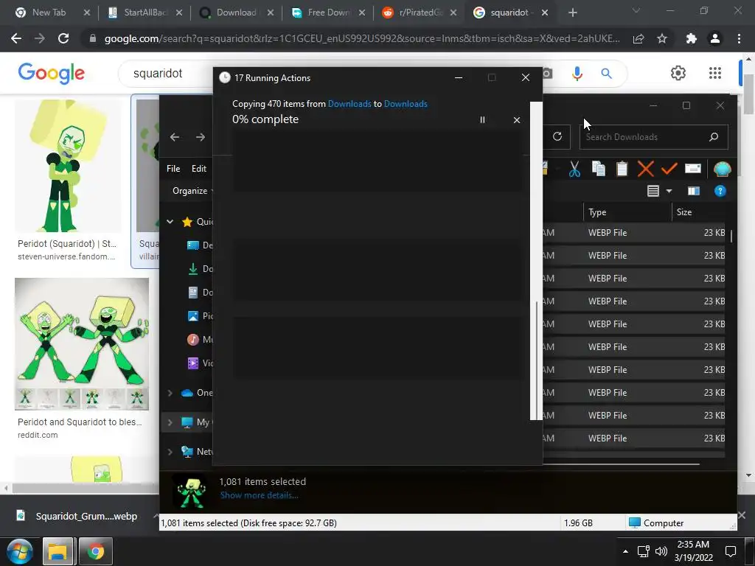755x566 pixels.
Task: Sort files by the Type column header
Action: (x=627, y=212)
